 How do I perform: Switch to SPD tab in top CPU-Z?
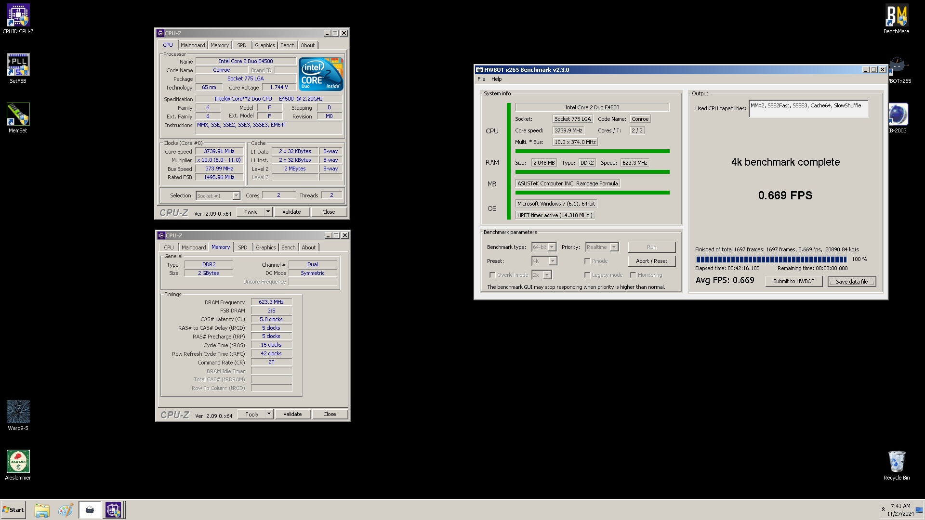[242, 45]
